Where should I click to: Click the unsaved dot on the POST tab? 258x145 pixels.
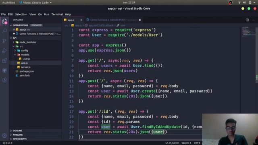pos(140,20)
